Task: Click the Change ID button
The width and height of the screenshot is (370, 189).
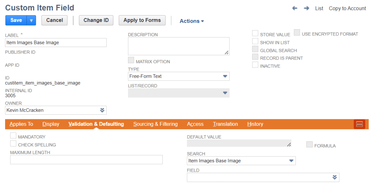Action: point(96,20)
